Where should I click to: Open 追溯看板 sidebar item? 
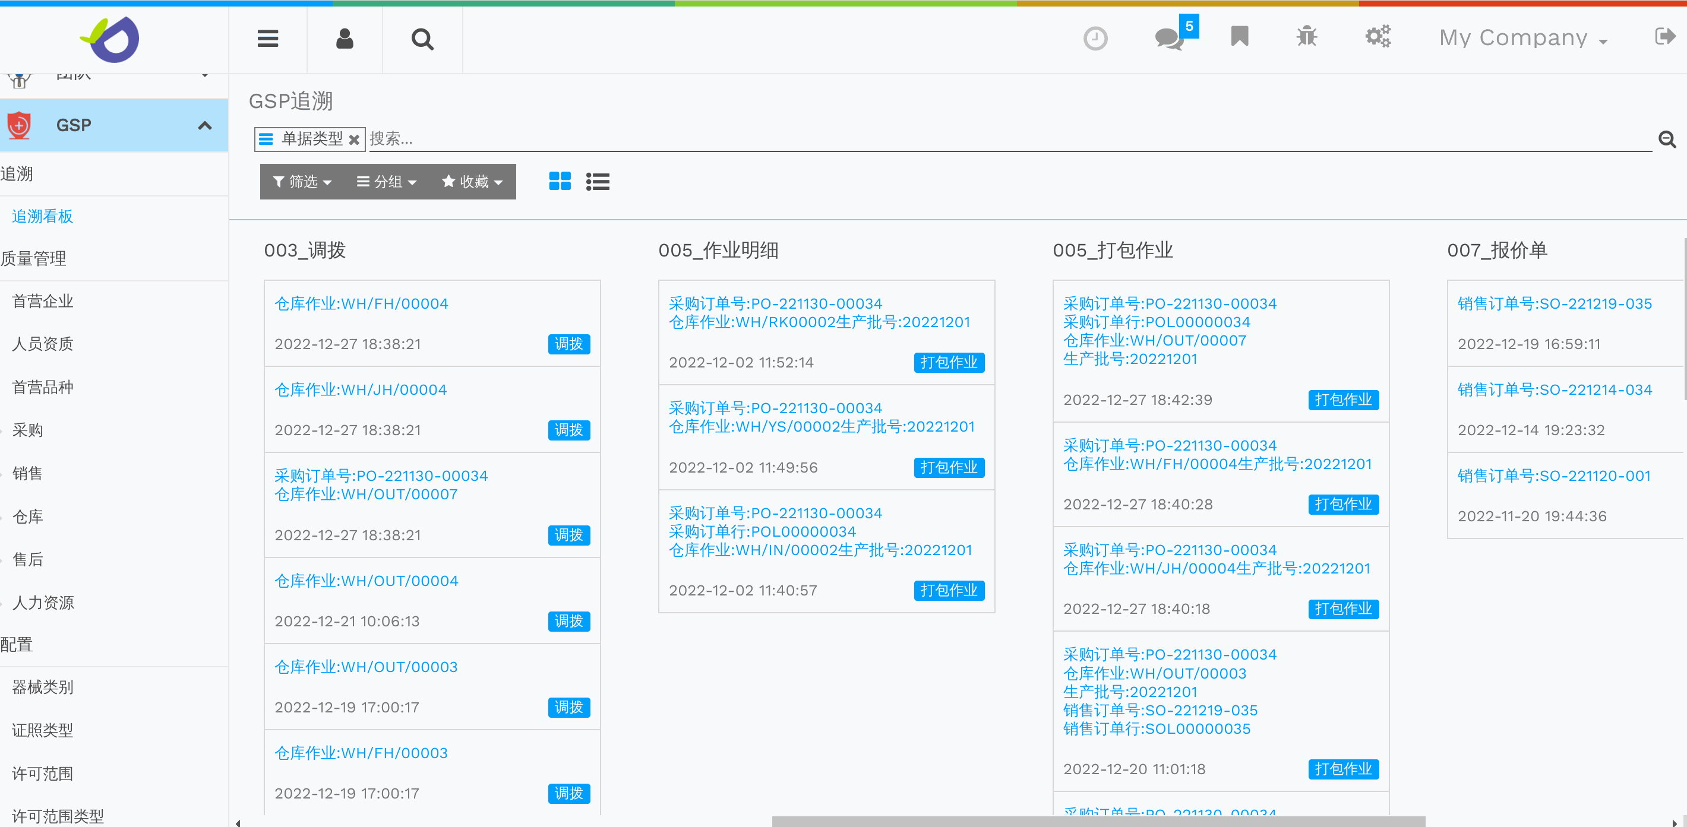pos(43,216)
